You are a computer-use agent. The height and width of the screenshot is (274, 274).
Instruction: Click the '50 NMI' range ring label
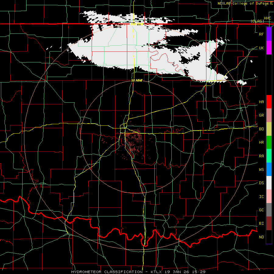[x=137, y=80]
